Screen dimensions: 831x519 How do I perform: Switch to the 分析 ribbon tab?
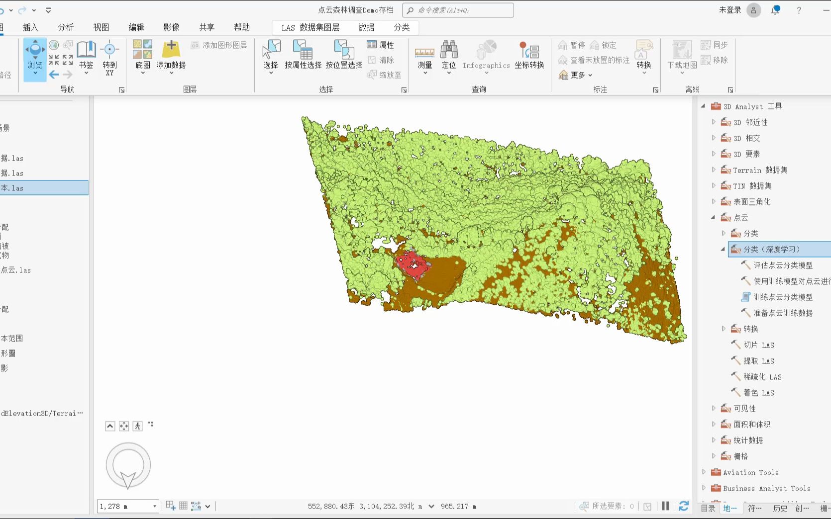[66, 27]
